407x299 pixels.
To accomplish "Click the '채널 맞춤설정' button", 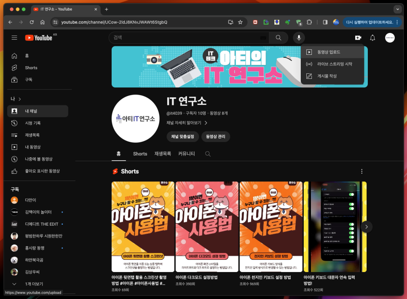I will [182, 136].
